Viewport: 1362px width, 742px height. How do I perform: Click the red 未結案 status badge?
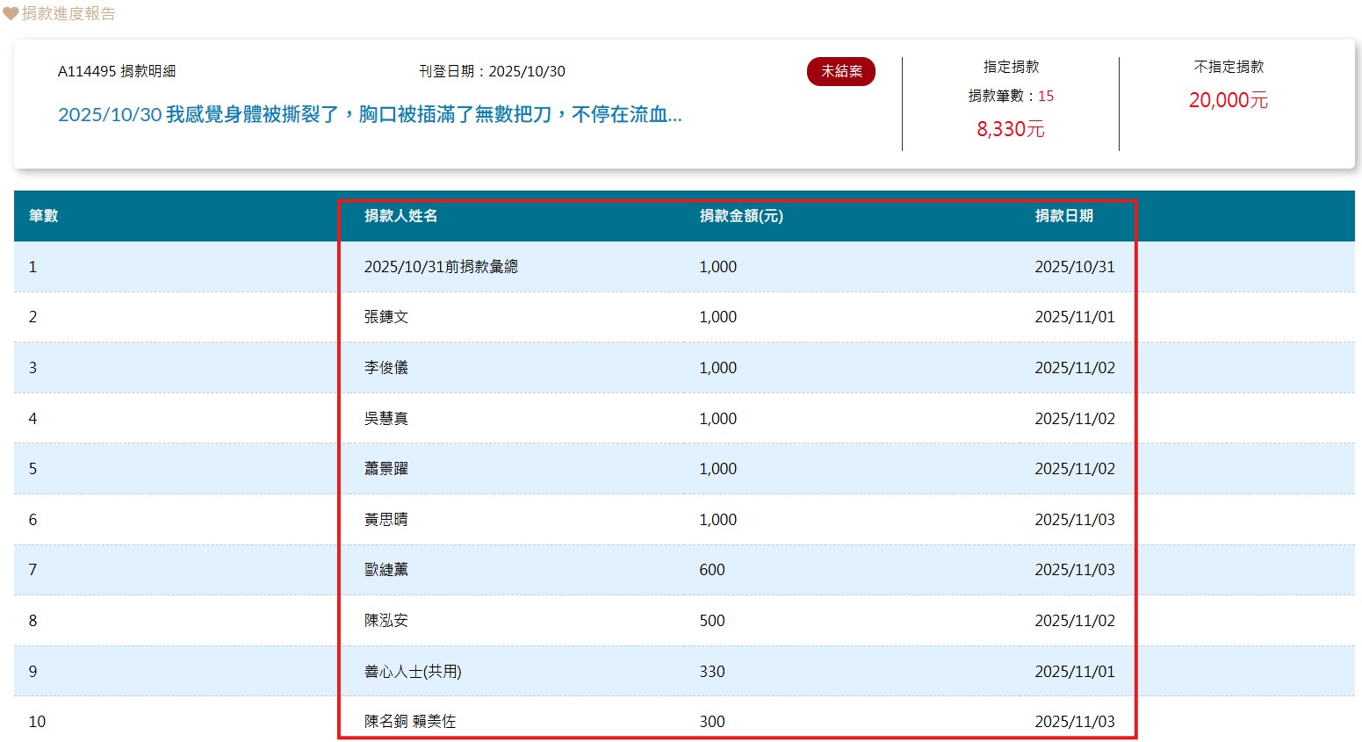(x=840, y=72)
